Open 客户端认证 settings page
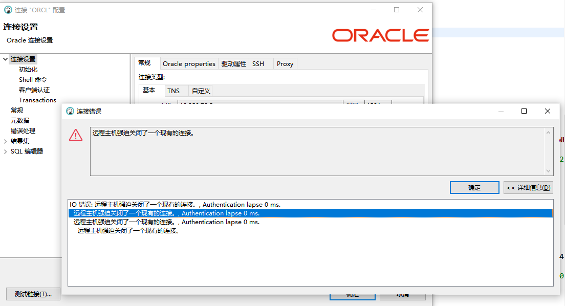 click(x=34, y=90)
